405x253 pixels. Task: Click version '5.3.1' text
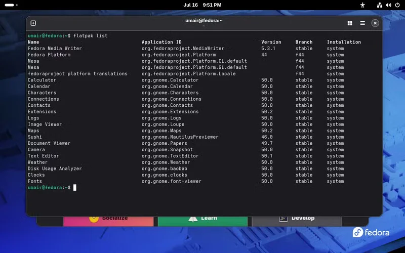268,48
